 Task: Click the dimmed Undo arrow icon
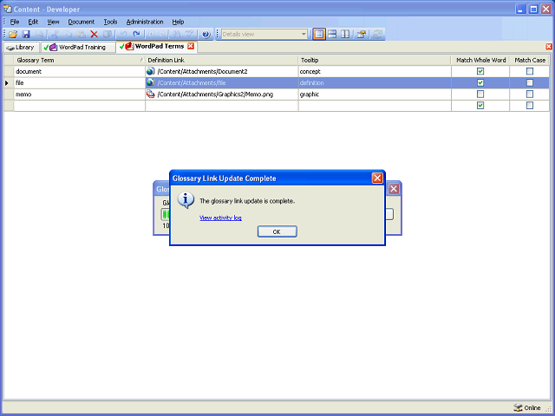click(123, 35)
